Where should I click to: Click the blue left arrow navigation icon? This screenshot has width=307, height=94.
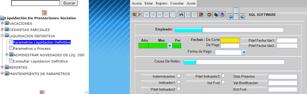tap(230, 17)
